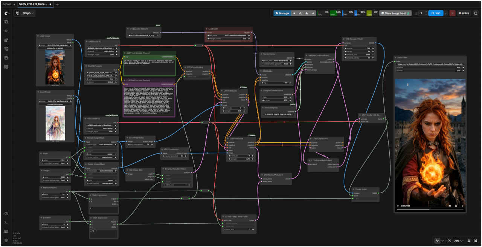The width and height of the screenshot is (482, 247).
Task: Collapse the VAE Decode (Tiled) node
Action: click(344, 39)
